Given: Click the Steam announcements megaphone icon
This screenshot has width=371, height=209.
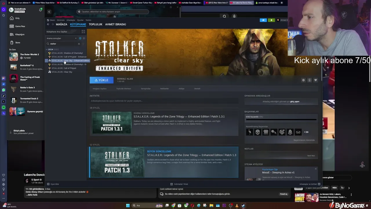Looking at the screenshot, I should point(263,20).
